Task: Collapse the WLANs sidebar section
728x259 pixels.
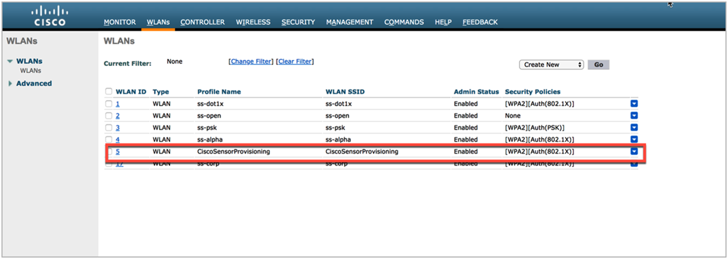Action: (x=10, y=62)
